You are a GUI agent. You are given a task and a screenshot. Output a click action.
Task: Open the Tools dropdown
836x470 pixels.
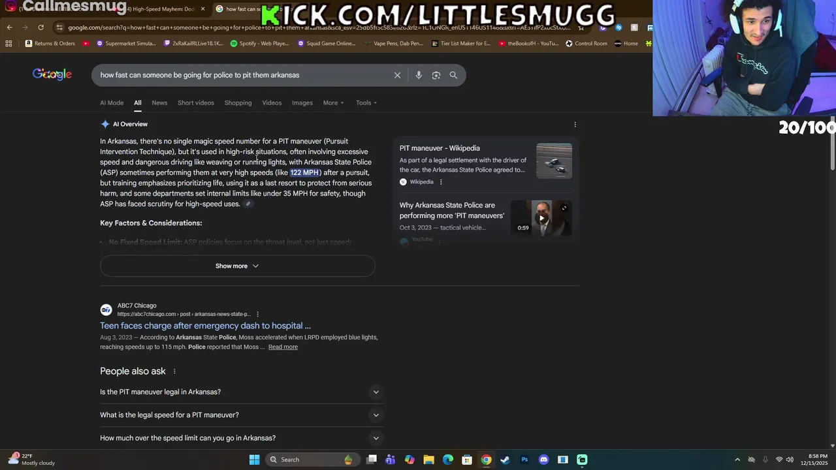point(366,102)
